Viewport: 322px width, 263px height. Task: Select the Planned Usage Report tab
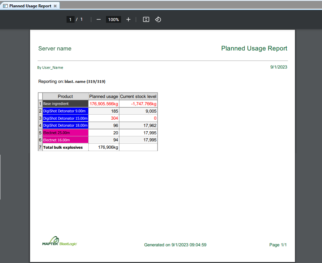pos(30,6)
